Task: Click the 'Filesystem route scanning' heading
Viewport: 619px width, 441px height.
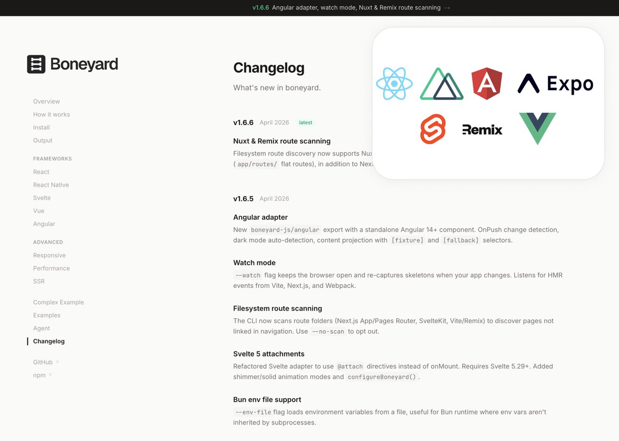Action: (278, 308)
